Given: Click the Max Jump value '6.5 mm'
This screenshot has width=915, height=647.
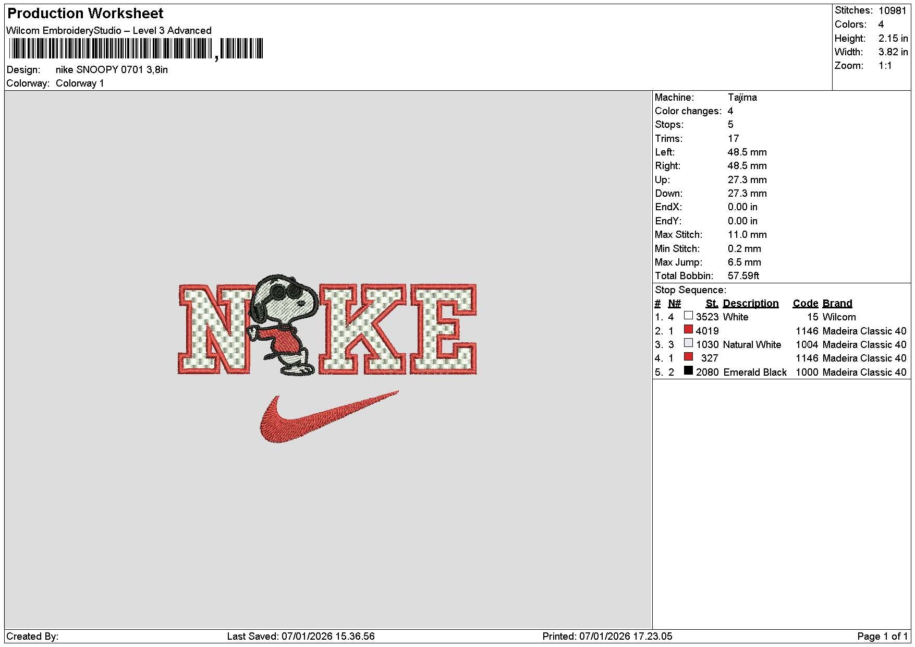Looking at the screenshot, I should (745, 262).
